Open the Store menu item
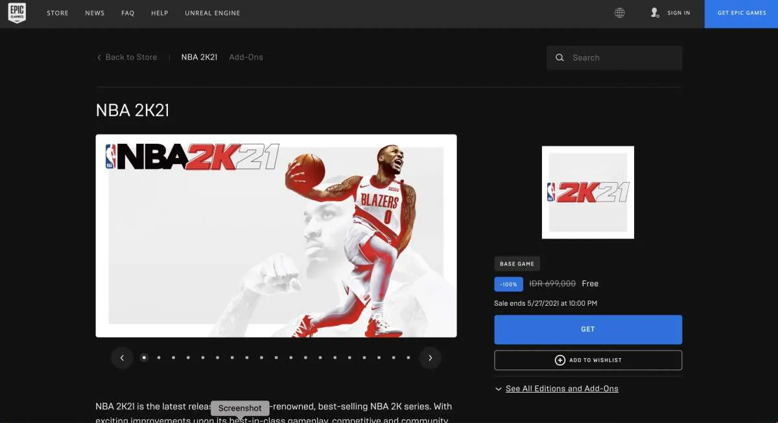 click(x=58, y=13)
